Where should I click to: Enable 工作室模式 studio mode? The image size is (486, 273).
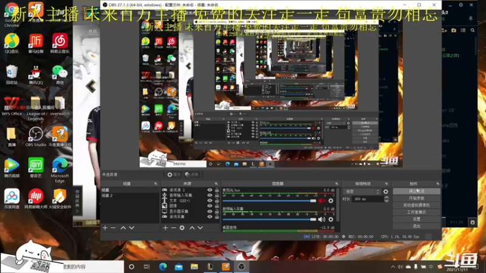[417, 212]
